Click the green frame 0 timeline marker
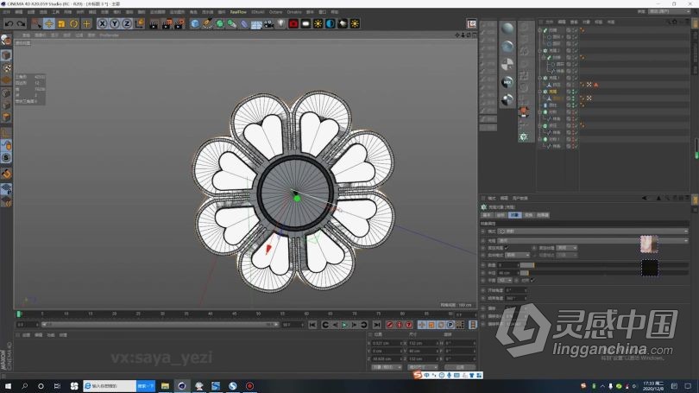This screenshot has width=699, height=393. [19, 314]
